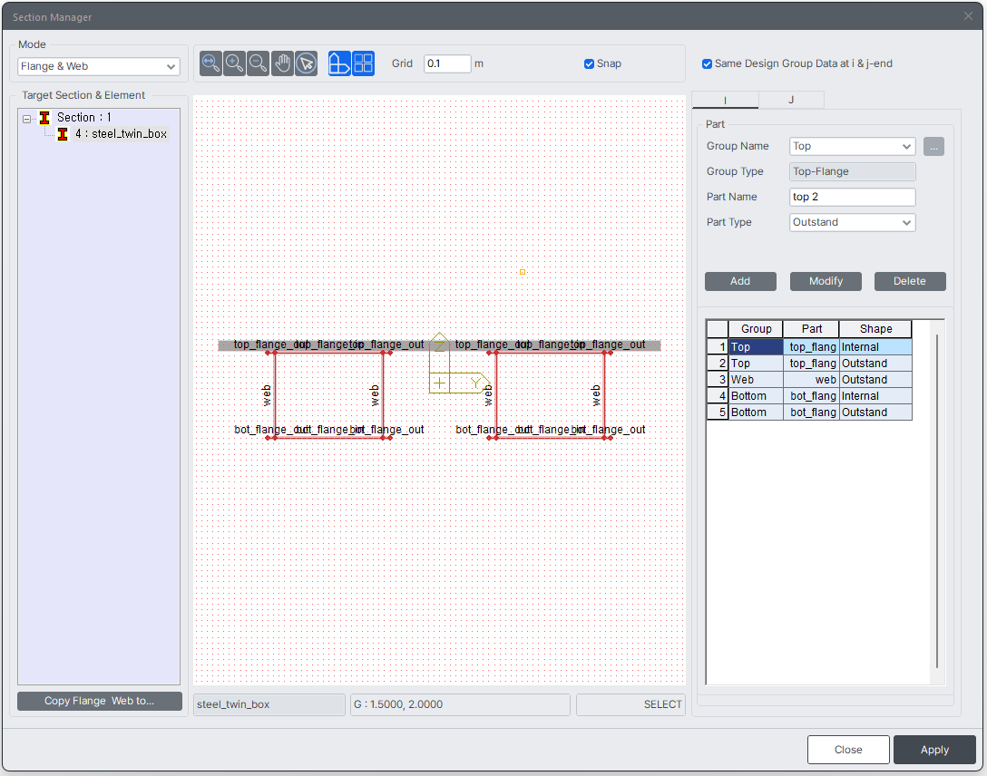This screenshot has width=987, height=776.
Task: Activate the Select arrow tool
Action: coord(307,63)
